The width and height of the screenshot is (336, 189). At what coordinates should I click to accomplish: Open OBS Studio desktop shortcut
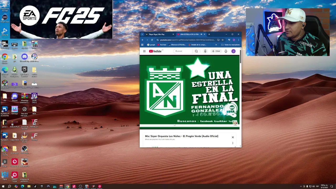pyautogui.click(x=24, y=150)
